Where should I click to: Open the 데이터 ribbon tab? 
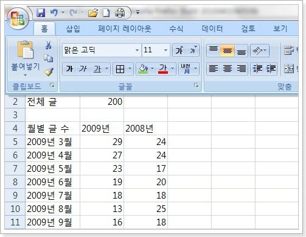(x=212, y=29)
